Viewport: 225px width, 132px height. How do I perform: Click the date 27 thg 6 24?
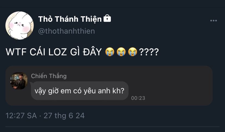64,115
